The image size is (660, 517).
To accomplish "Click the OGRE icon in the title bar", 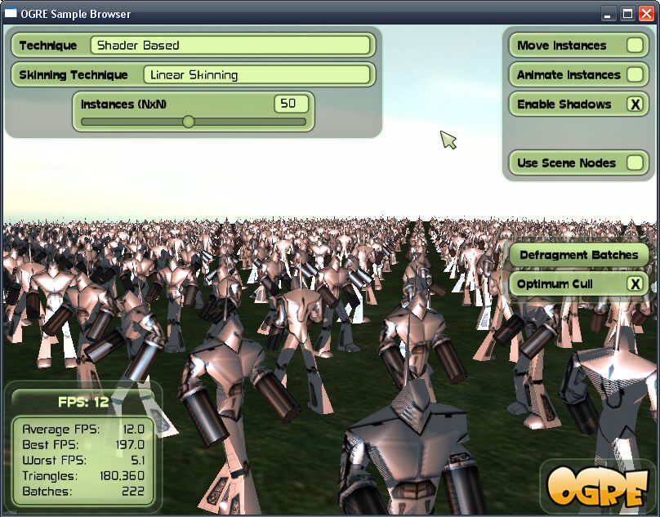I will coord(11,13).
